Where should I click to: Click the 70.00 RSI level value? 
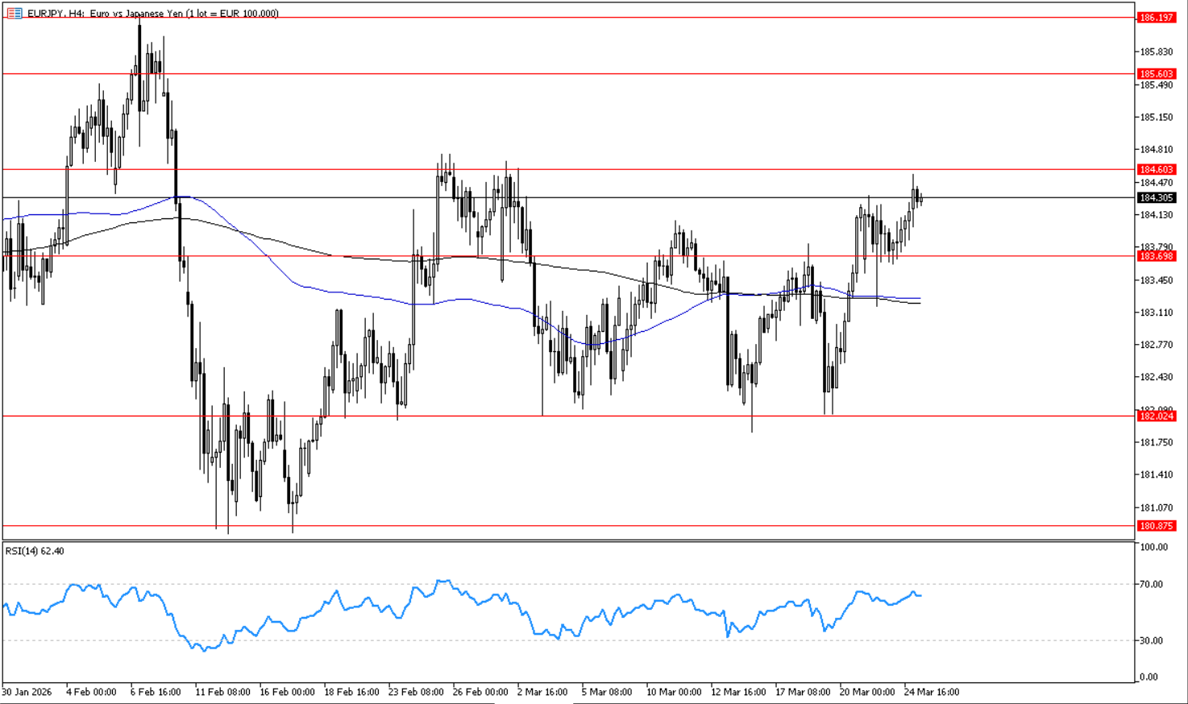[1151, 585]
